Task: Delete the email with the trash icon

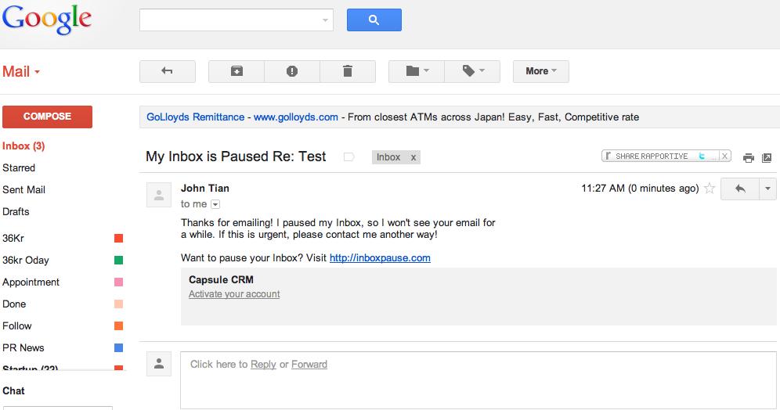Action: 348,71
